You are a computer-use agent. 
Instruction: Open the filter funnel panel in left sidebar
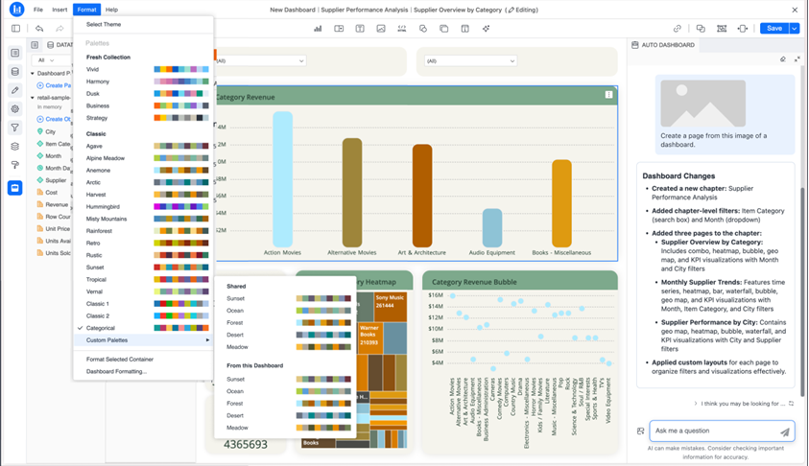point(14,128)
